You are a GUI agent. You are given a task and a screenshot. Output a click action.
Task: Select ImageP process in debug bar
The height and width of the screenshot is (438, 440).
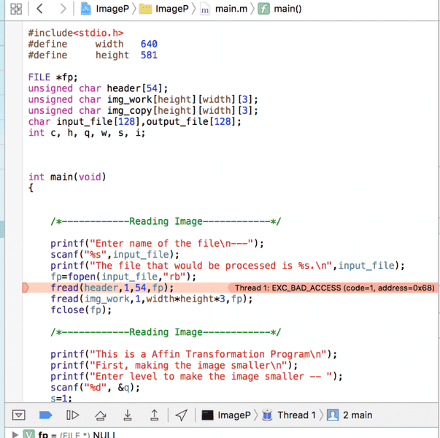[226, 415]
